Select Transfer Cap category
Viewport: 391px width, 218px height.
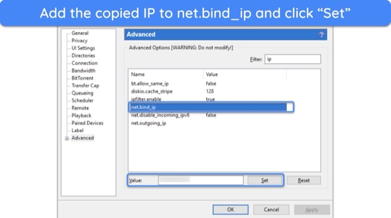[85, 86]
